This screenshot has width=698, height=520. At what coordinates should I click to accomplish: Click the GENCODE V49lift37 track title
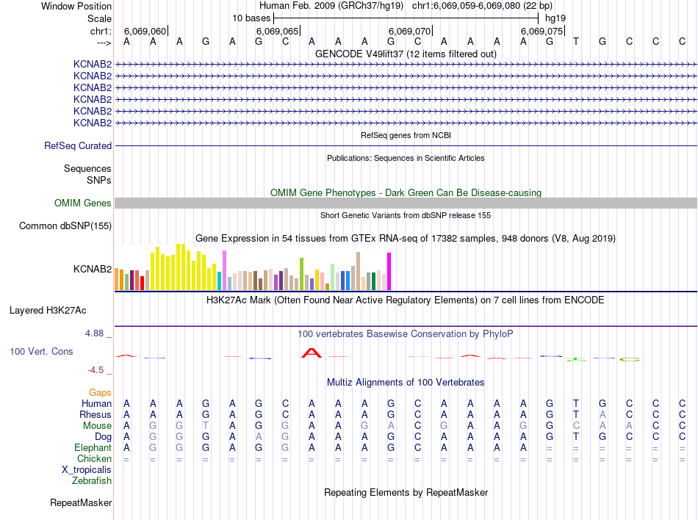click(x=406, y=54)
